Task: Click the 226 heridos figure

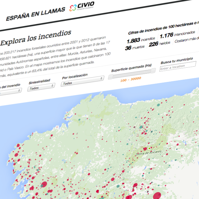Action: point(160,44)
